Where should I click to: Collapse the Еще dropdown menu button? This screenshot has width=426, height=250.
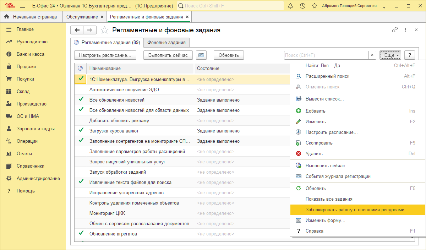(390, 55)
